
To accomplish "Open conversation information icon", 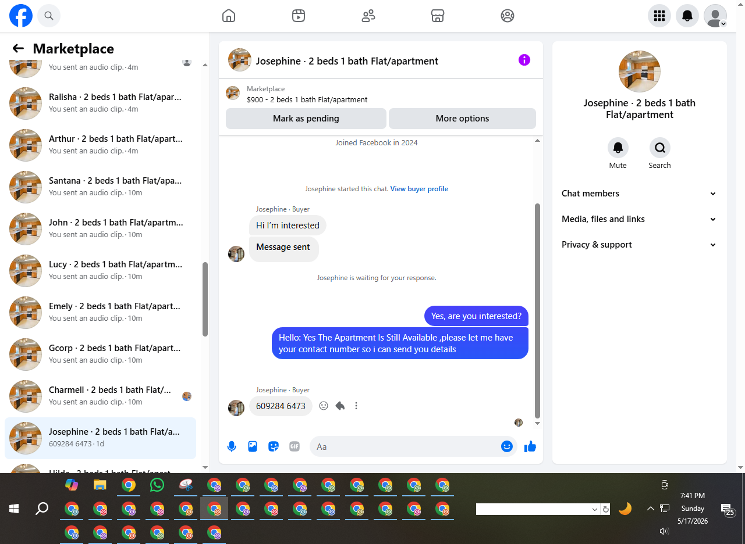I will coord(524,60).
